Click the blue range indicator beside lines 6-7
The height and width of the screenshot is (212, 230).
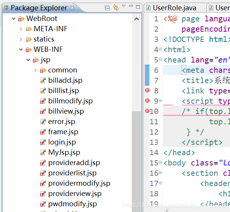tap(147, 75)
